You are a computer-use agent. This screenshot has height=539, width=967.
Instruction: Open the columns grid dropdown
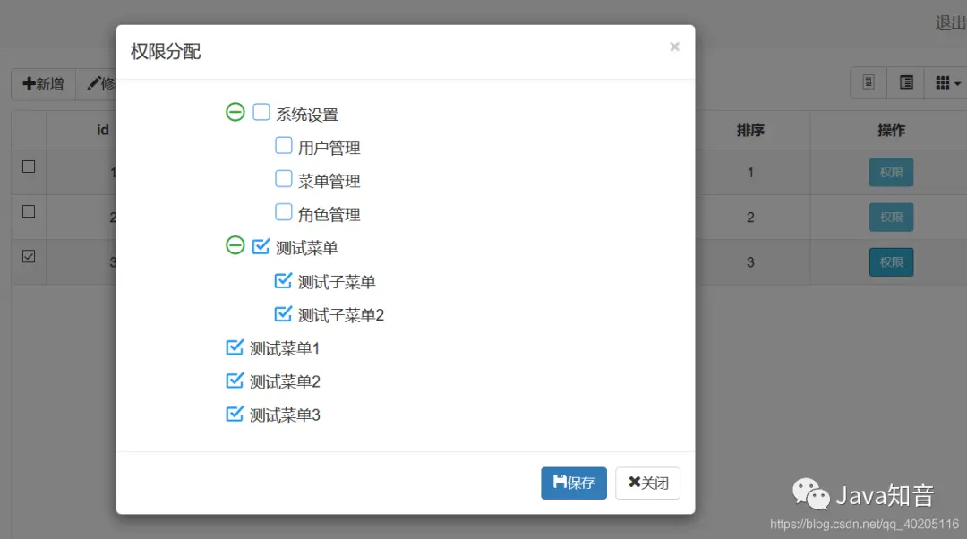tap(947, 83)
